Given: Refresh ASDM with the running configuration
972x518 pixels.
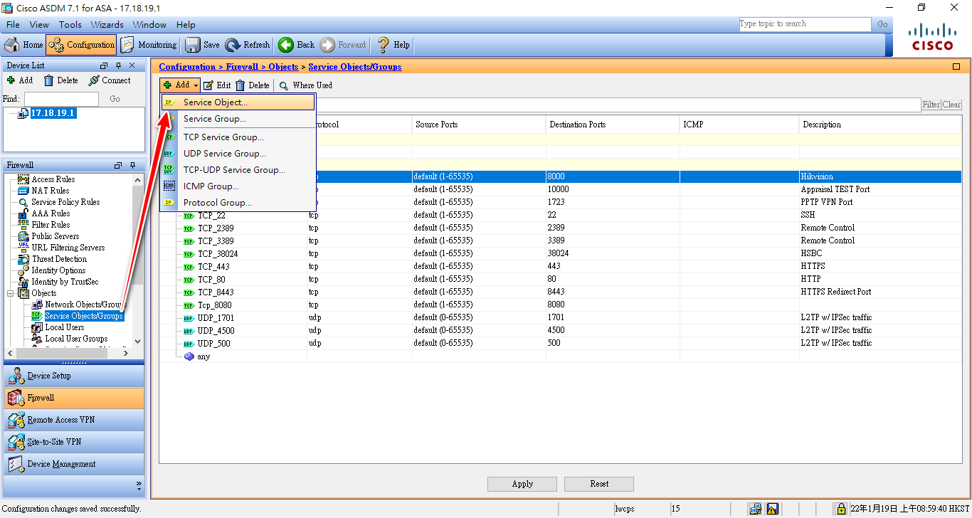Looking at the screenshot, I should click(x=247, y=44).
